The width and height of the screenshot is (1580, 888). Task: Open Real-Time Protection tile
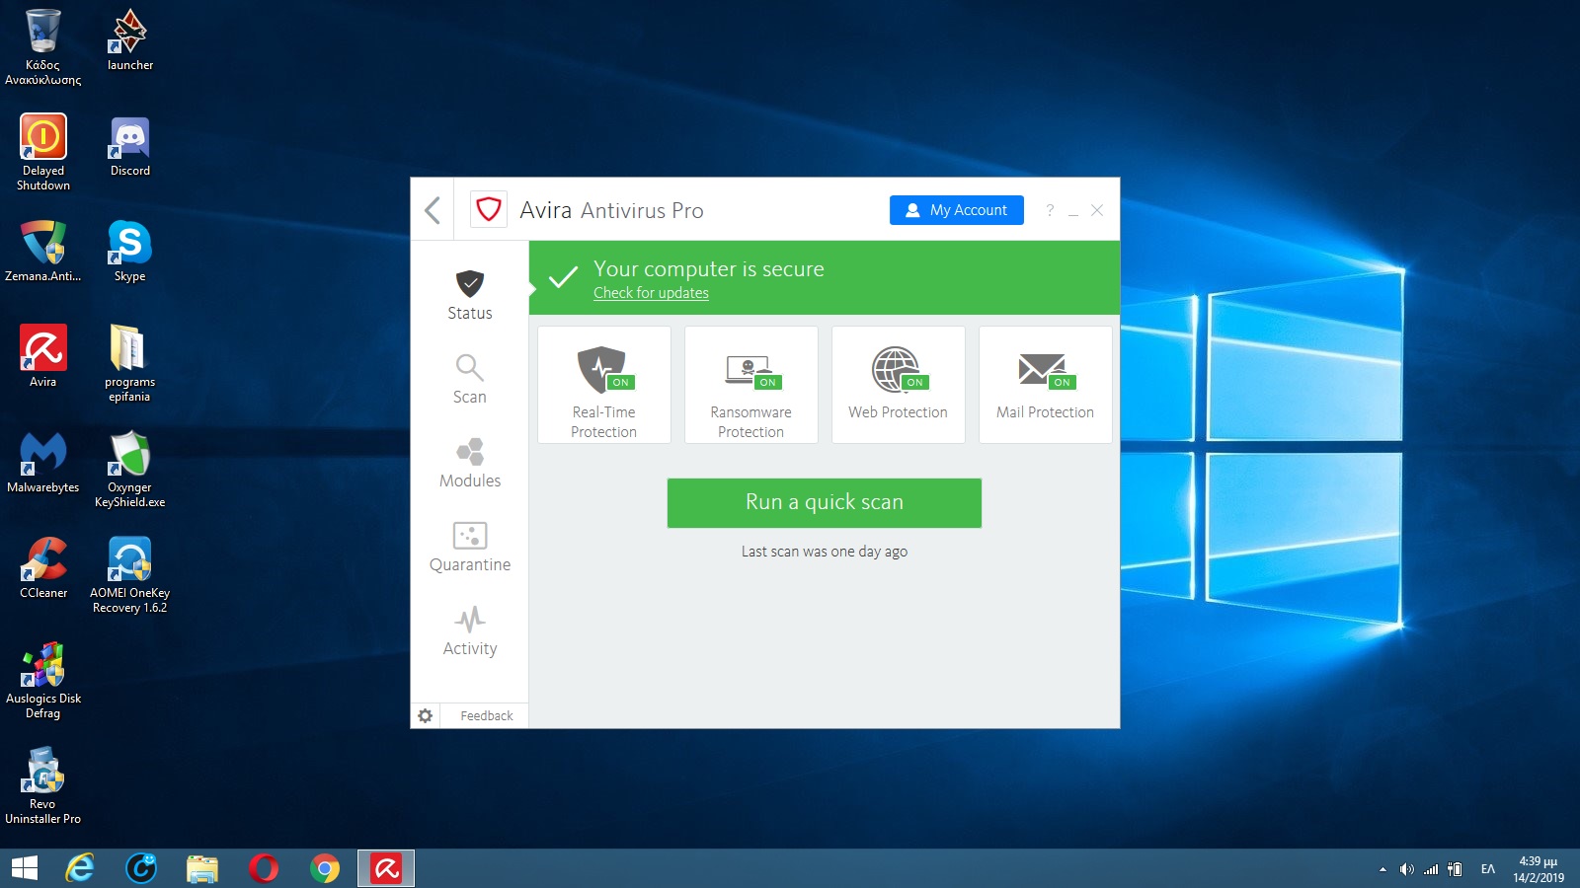[604, 385]
